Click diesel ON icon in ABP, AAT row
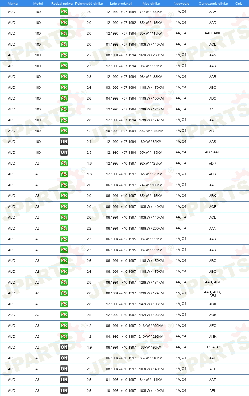The image size is (249, 396). point(64,152)
